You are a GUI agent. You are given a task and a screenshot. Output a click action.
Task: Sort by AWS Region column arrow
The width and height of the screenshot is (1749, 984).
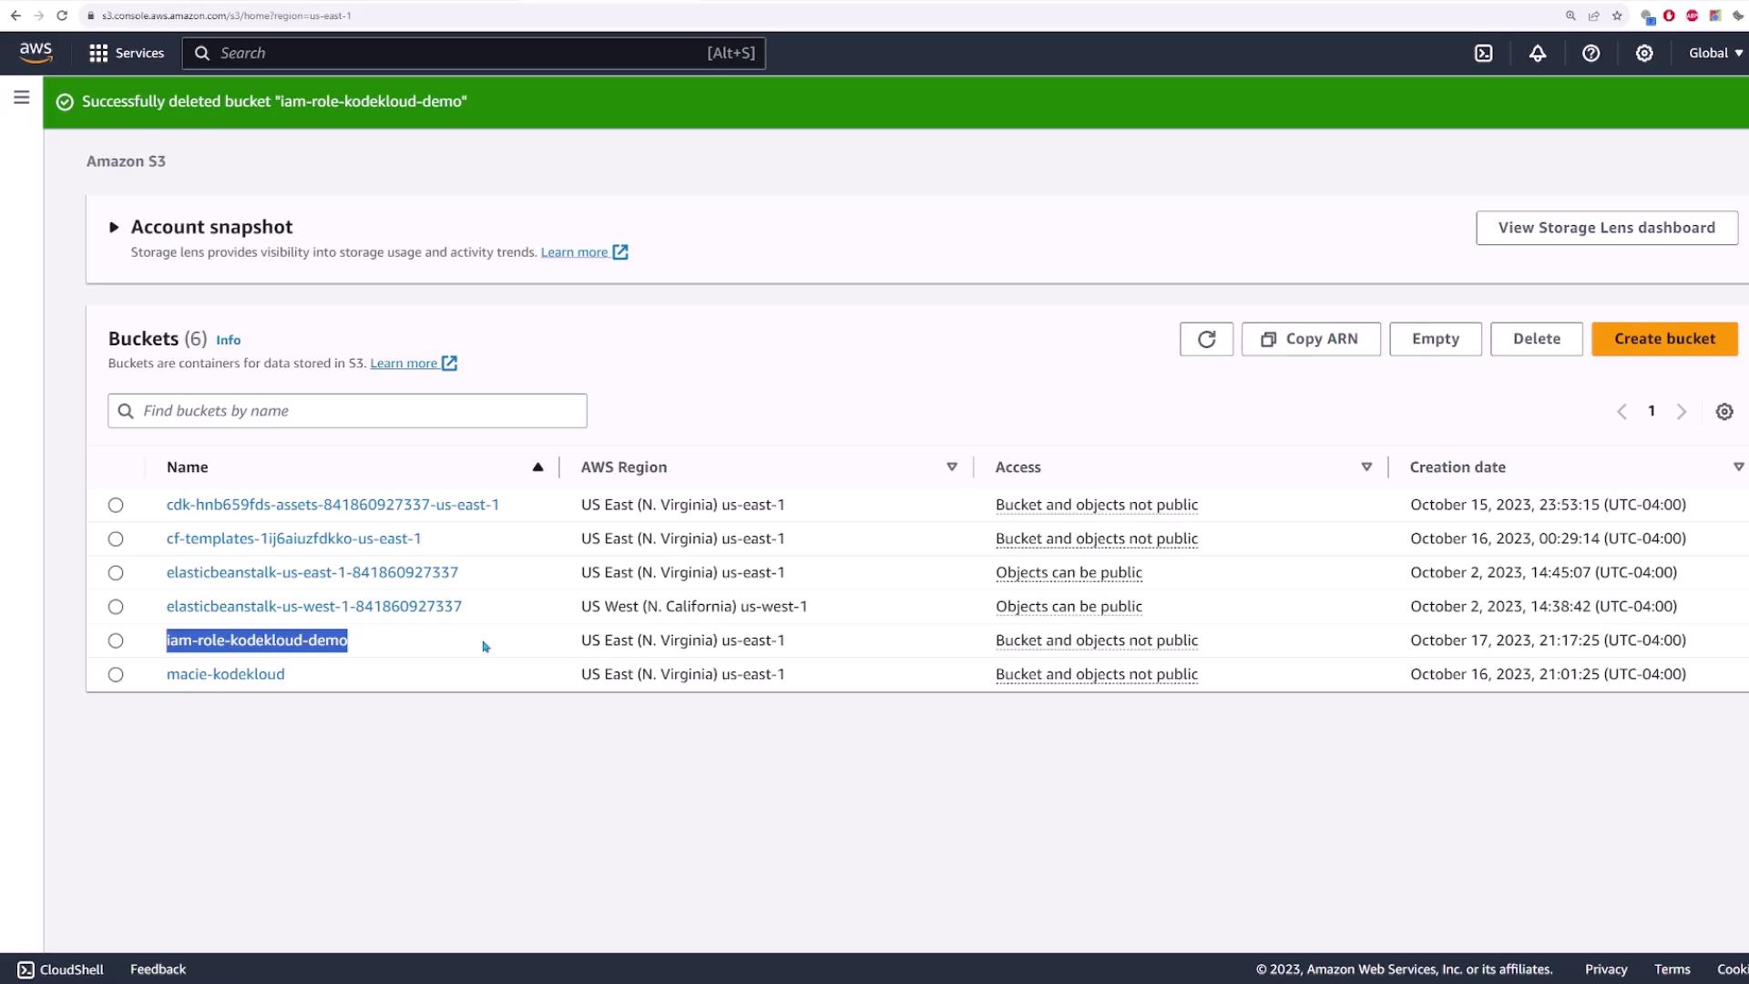pyautogui.click(x=951, y=467)
